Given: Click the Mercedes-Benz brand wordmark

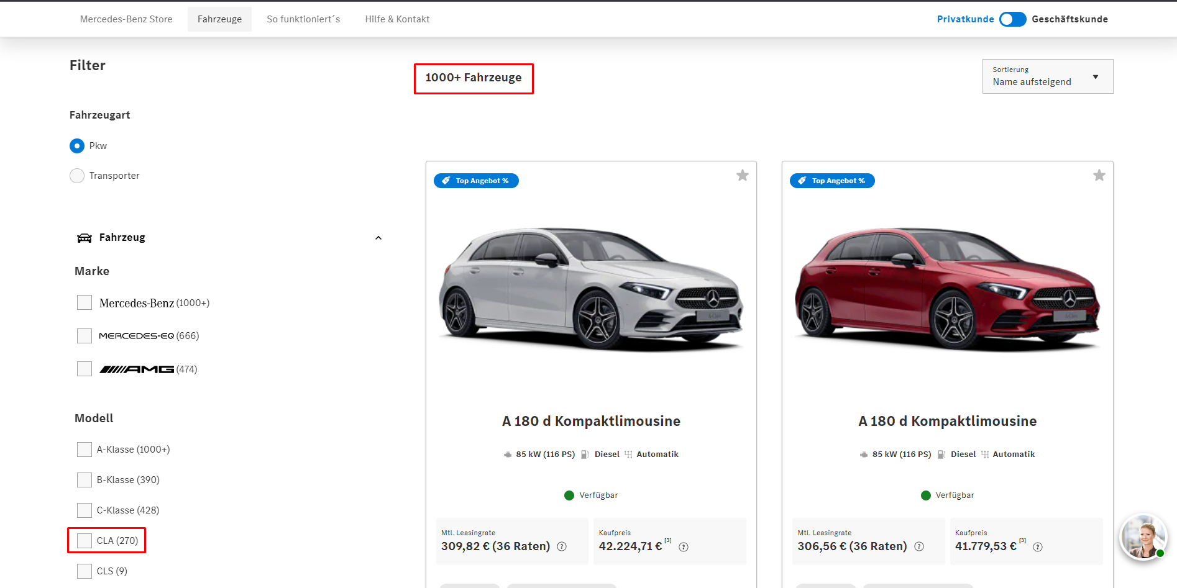Looking at the screenshot, I should (137, 303).
